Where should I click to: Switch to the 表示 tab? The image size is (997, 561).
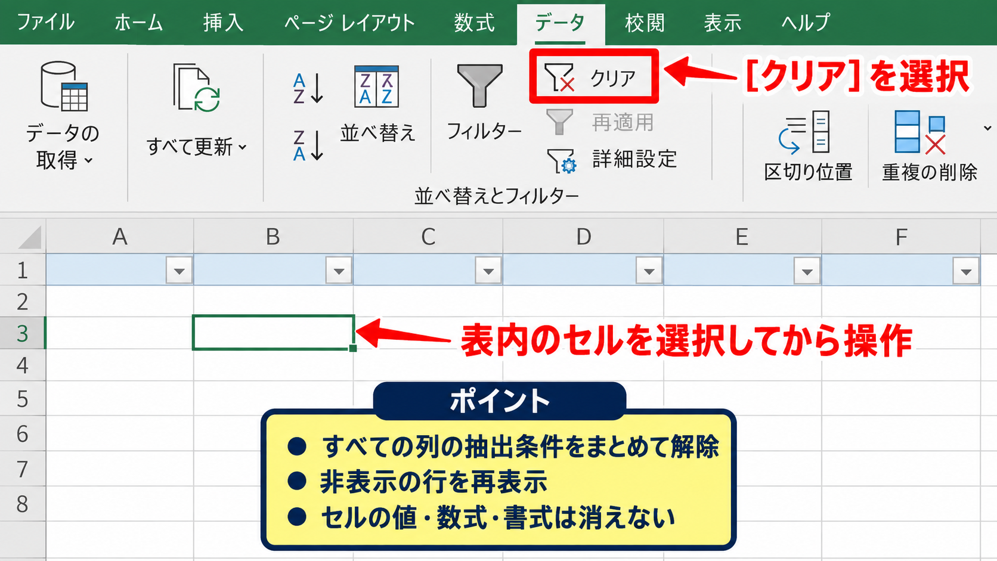(723, 23)
